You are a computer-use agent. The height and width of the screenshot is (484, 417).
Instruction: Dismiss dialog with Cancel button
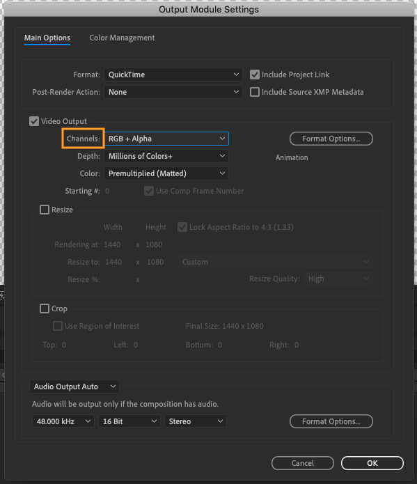click(303, 463)
